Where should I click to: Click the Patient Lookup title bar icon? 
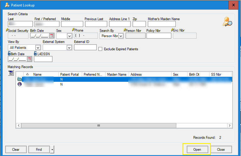click(x=7, y=5)
